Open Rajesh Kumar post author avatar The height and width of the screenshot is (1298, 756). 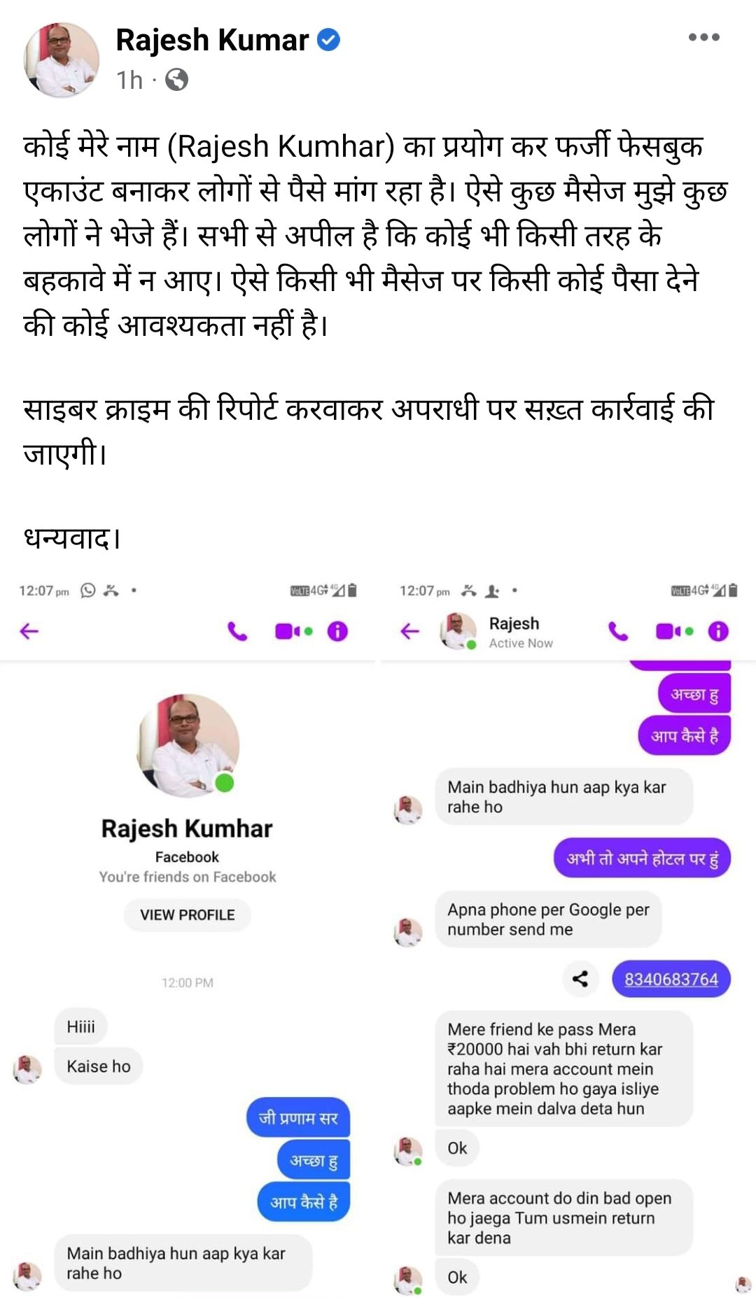pyautogui.click(x=62, y=59)
